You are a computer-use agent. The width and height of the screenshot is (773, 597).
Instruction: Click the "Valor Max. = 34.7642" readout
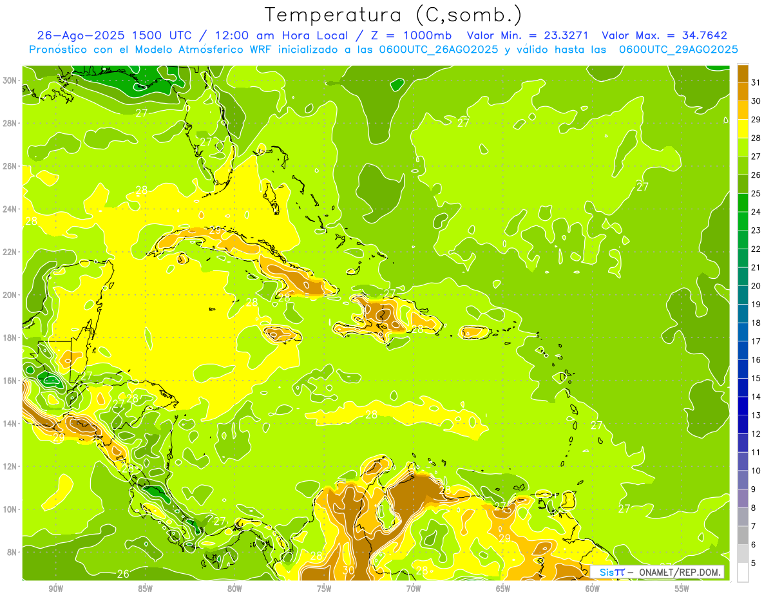pyautogui.click(x=664, y=35)
